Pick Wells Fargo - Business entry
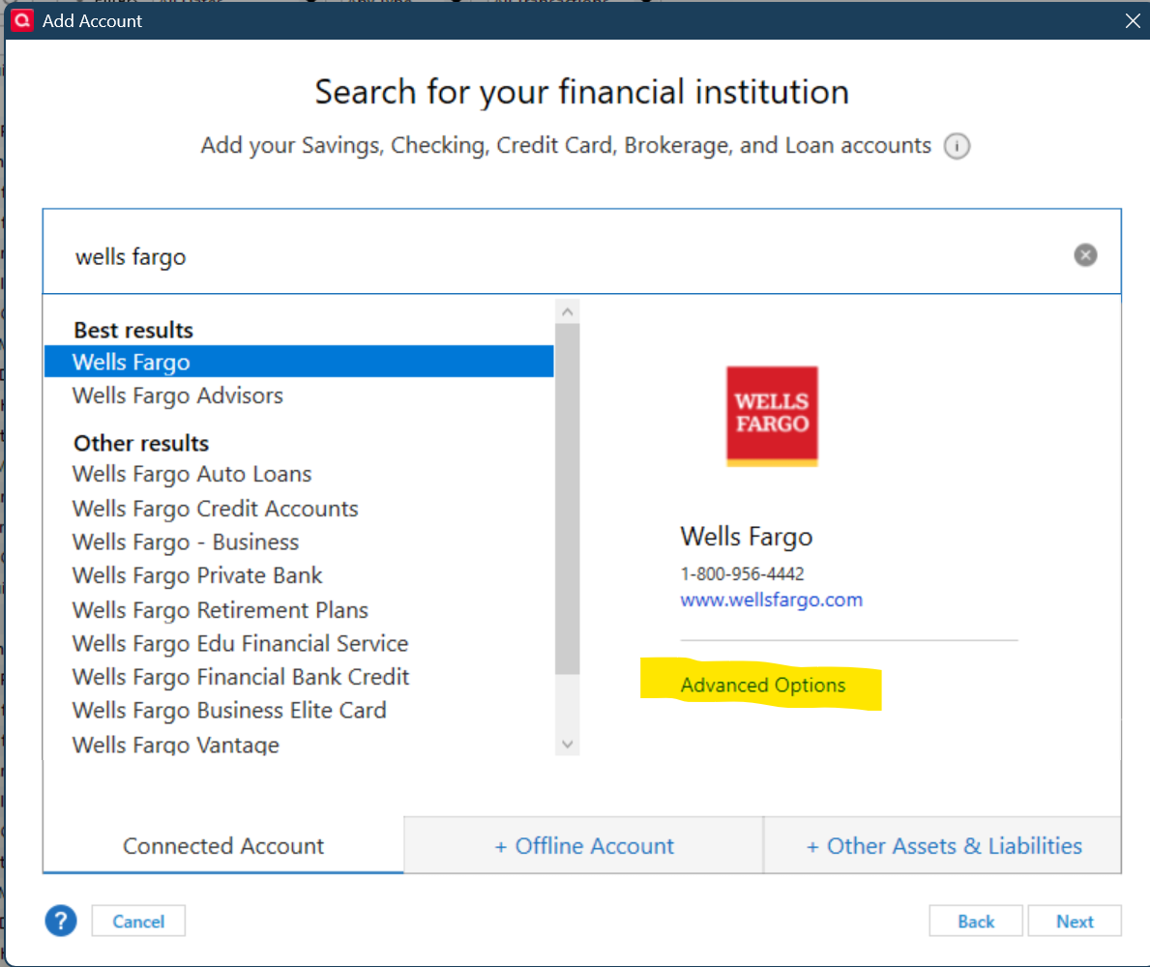The image size is (1150, 967). pyautogui.click(x=186, y=542)
